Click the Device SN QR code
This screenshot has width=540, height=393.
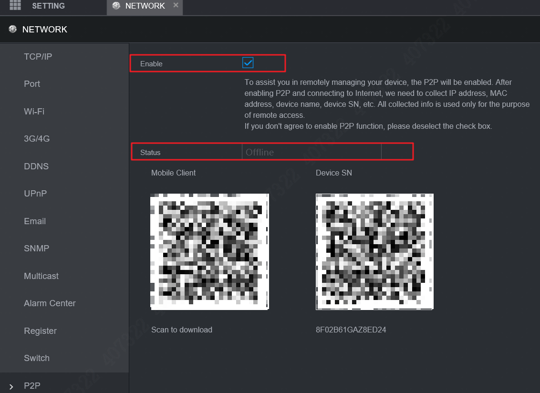pyautogui.click(x=374, y=251)
